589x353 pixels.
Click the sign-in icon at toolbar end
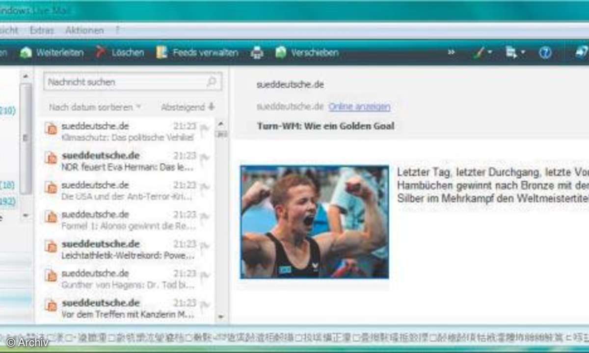(x=582, y=52)
